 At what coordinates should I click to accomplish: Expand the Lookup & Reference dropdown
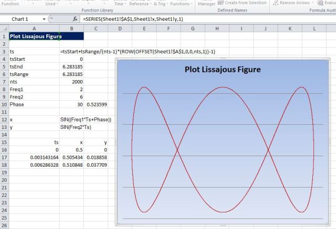point(140,3)
